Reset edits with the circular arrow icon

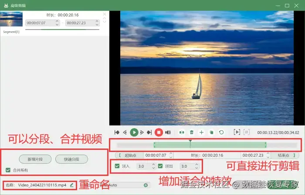coord(221,132)
